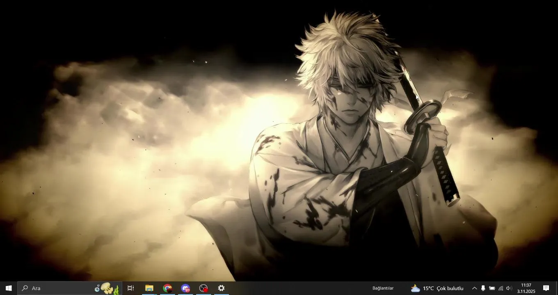Open File Explorer from the taskbar

click(x=149, y=288)
